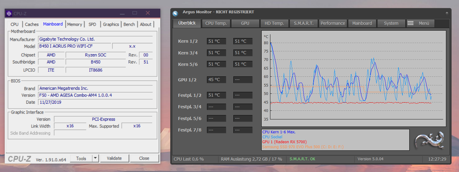Click the S.M.A.R.T. OK status

point(302,159)
